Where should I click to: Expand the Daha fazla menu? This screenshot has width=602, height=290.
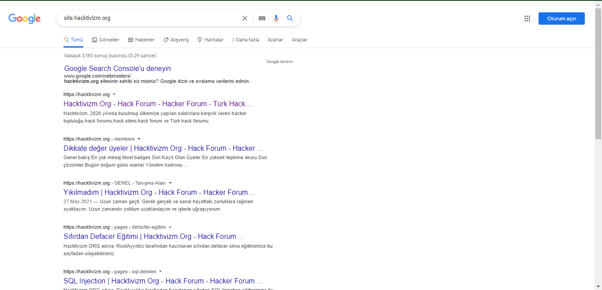pos(245,40)
